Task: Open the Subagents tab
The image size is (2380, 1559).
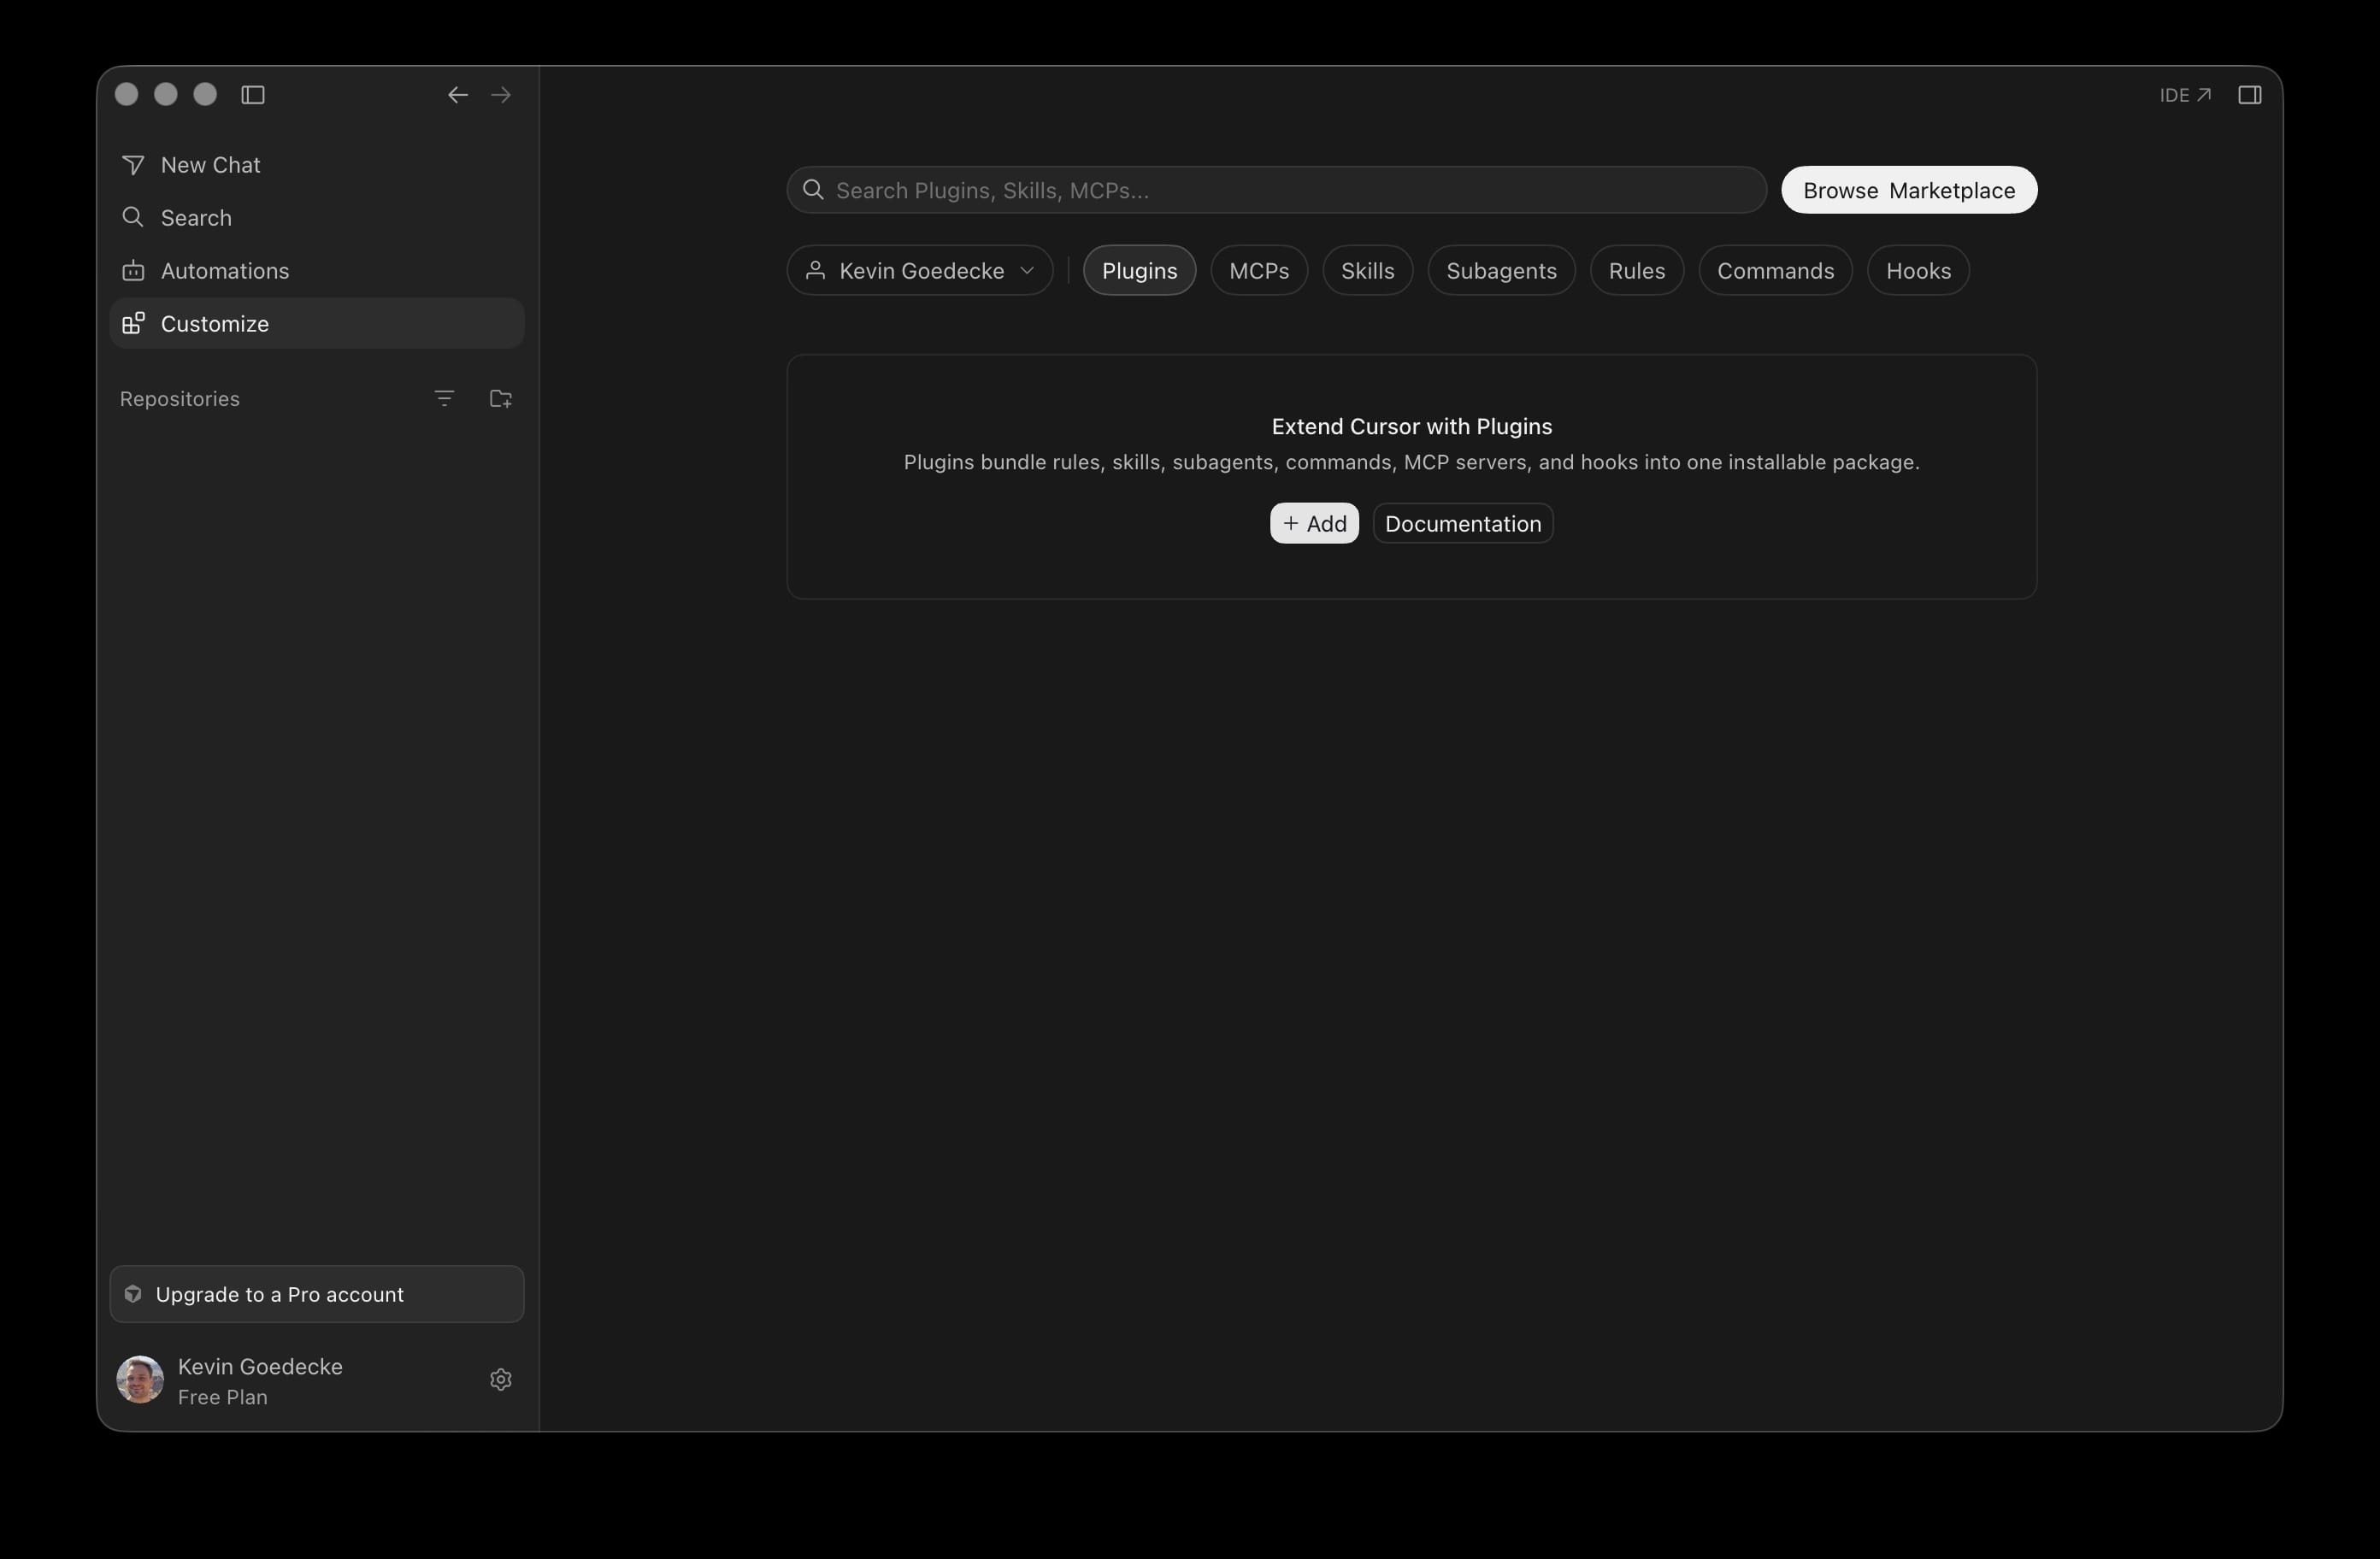Action: [1501, 271]
